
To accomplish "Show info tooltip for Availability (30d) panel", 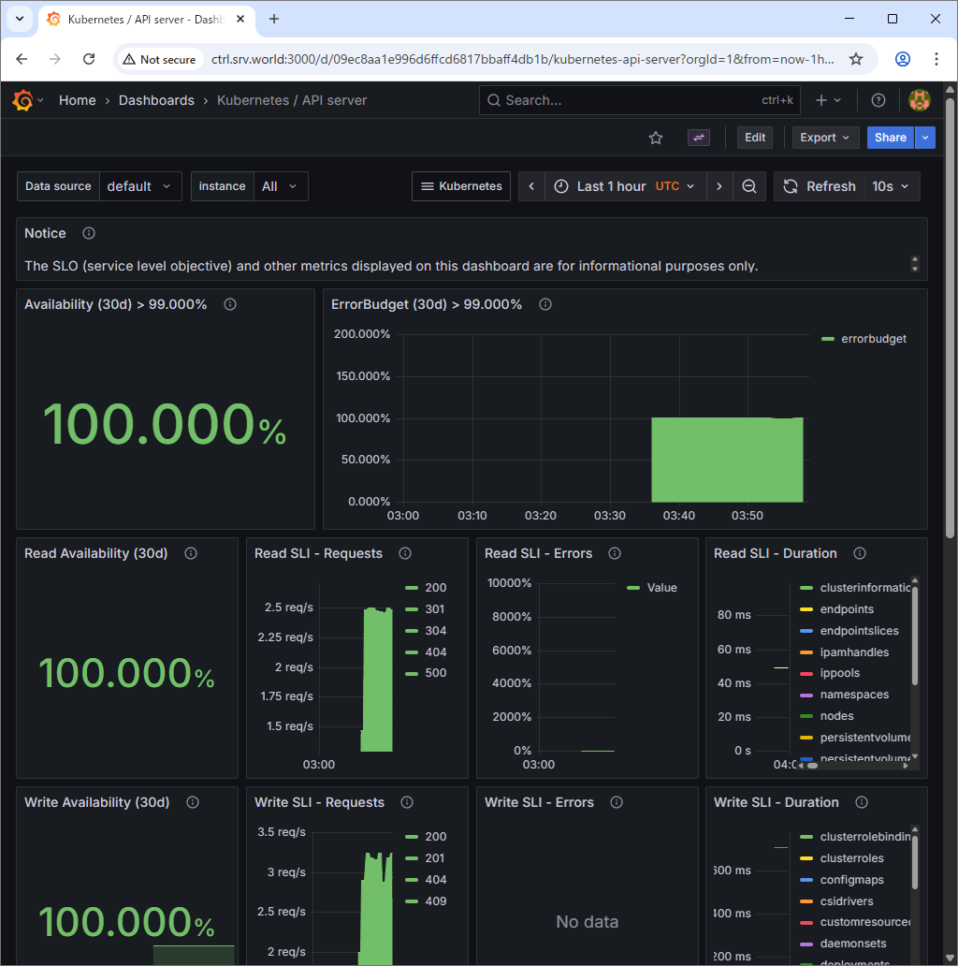I will pyautogui.click(x=230, y=304).
